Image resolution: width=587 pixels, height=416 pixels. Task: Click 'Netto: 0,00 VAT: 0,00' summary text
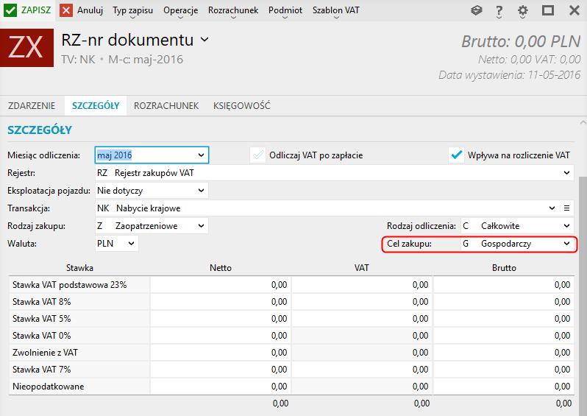530,59
